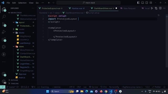Image resolution: width=168 pixels, height=94 pixels.
Task: Open notifications bell in status bar
Action: [x=164, y=87]
